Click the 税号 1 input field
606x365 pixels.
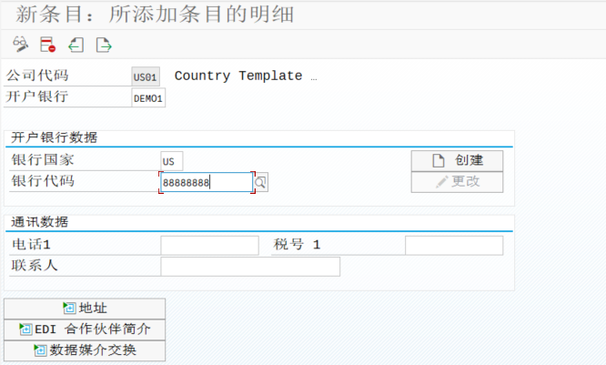(x=454, y=245)
